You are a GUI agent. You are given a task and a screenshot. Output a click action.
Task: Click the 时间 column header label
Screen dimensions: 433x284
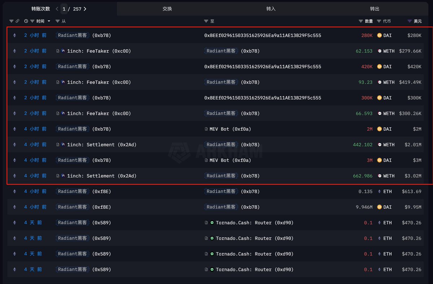click(x=40, y=21)
